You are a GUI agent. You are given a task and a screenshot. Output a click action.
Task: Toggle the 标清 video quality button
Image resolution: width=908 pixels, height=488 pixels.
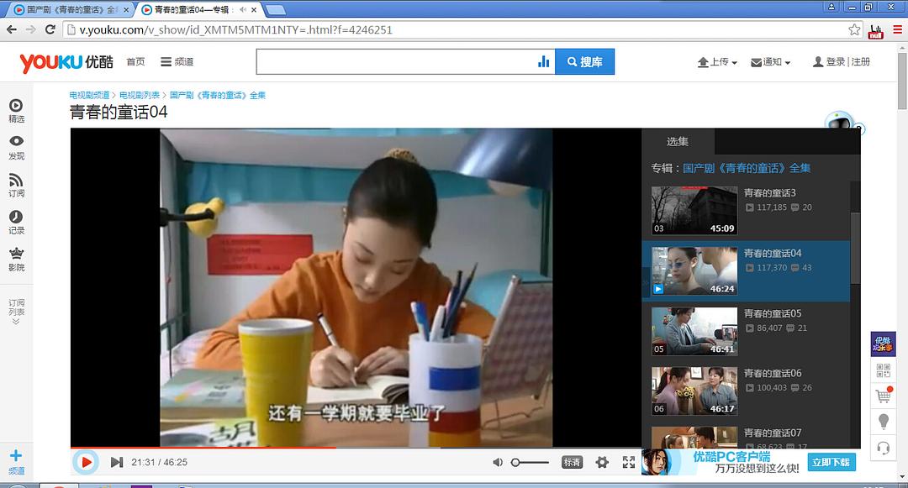(x=573, y=462)
